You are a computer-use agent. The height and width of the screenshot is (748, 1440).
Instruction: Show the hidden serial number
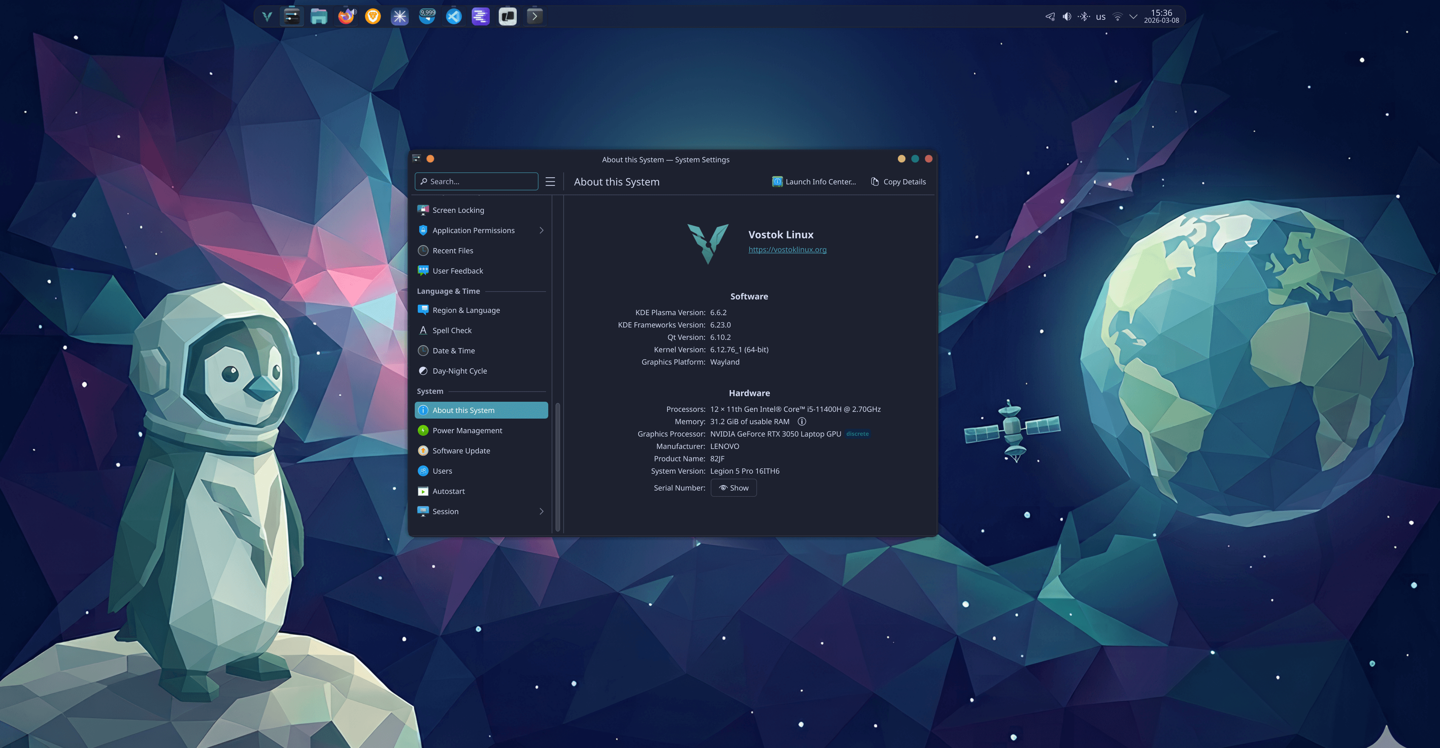coord(733,487)
